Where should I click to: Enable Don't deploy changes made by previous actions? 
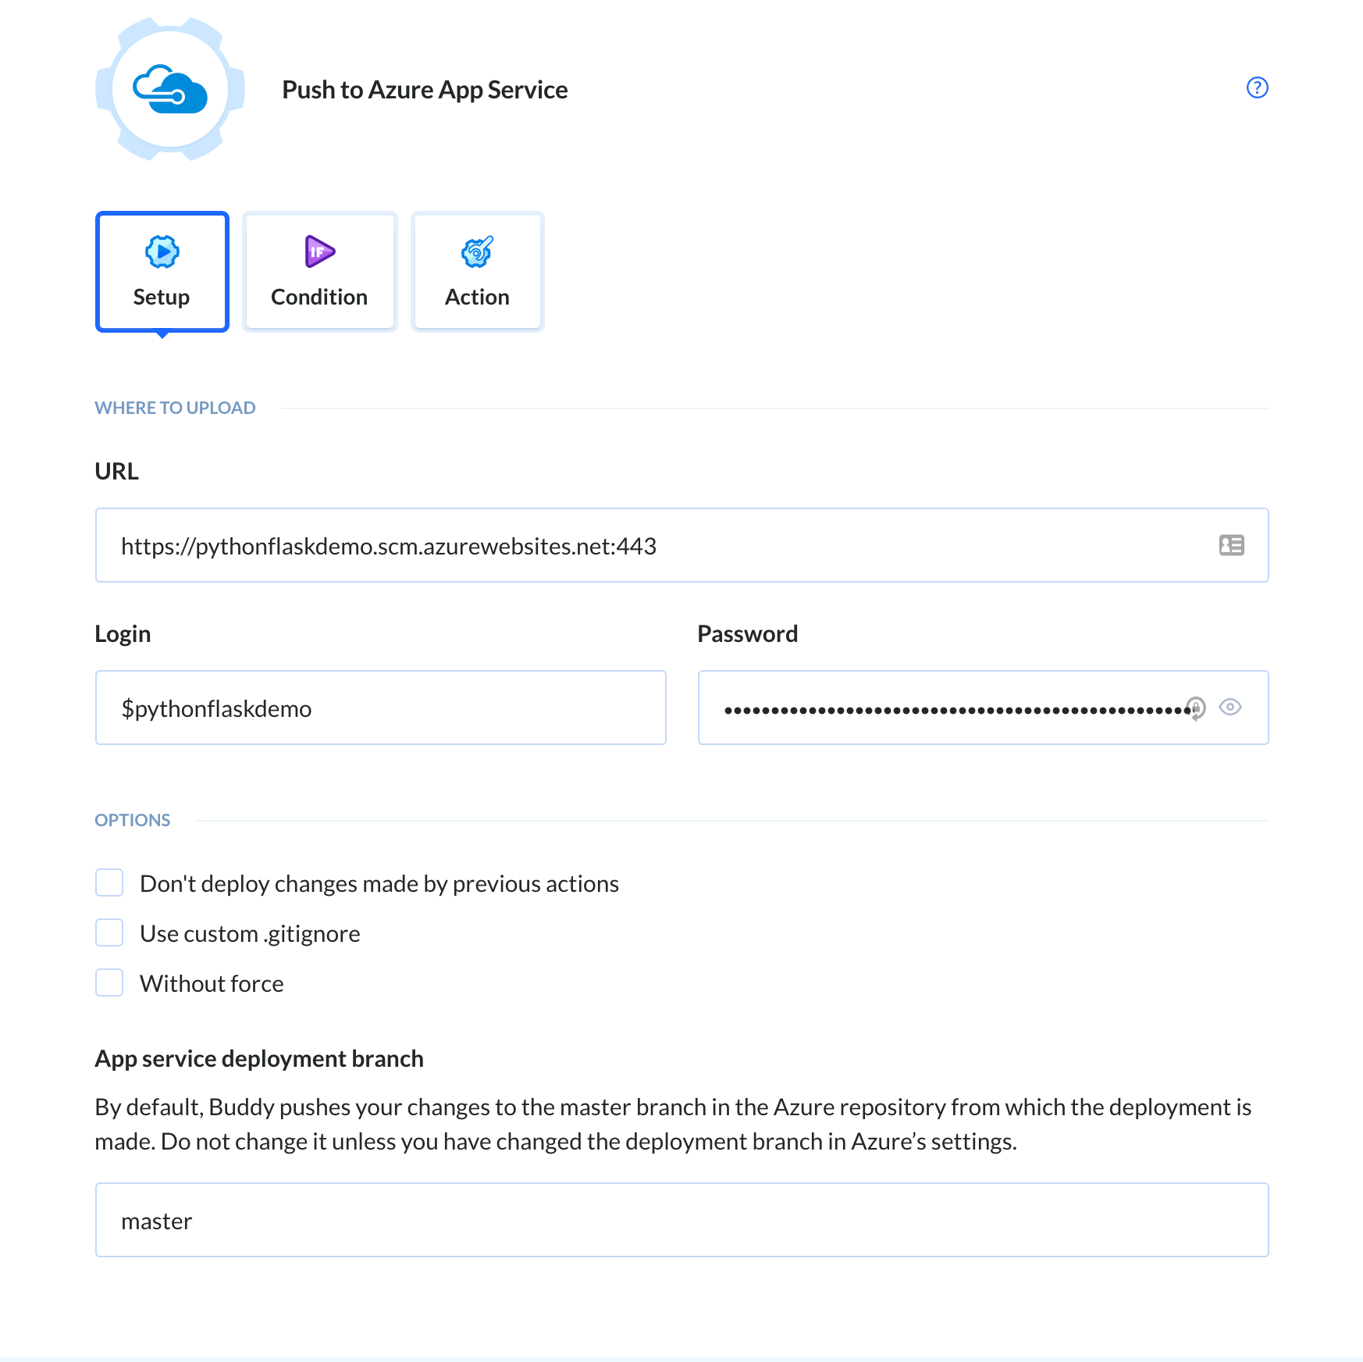109,882
